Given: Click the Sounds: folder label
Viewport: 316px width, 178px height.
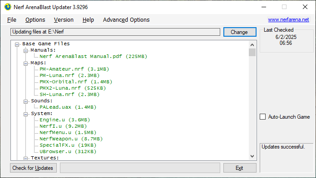Looking at the screenshot, I should coord(41,101).
